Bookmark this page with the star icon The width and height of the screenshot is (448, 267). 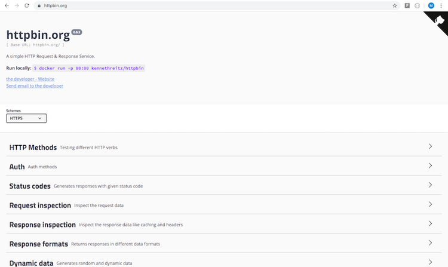(x=395, y=6)
